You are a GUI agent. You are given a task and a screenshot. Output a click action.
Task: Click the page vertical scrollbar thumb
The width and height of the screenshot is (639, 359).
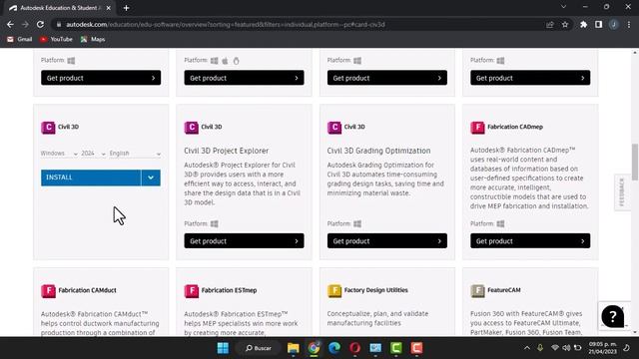coord(635,162)
